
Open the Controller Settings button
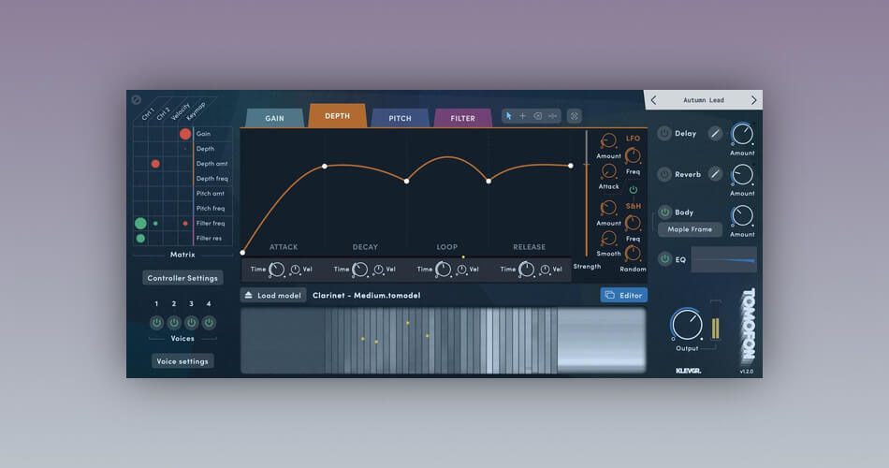pos(182,278)
